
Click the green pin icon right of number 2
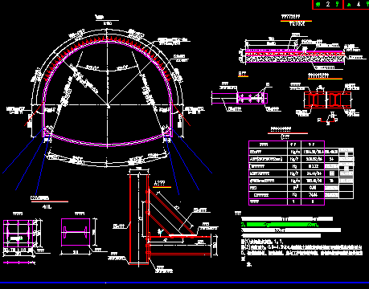point(337,4)
